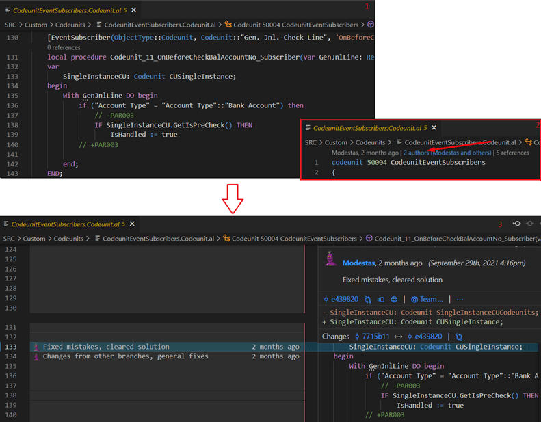541x422 pixels.
Task: Open Custom breadcrumb in bottom editor
Action: tap(34, 239)
